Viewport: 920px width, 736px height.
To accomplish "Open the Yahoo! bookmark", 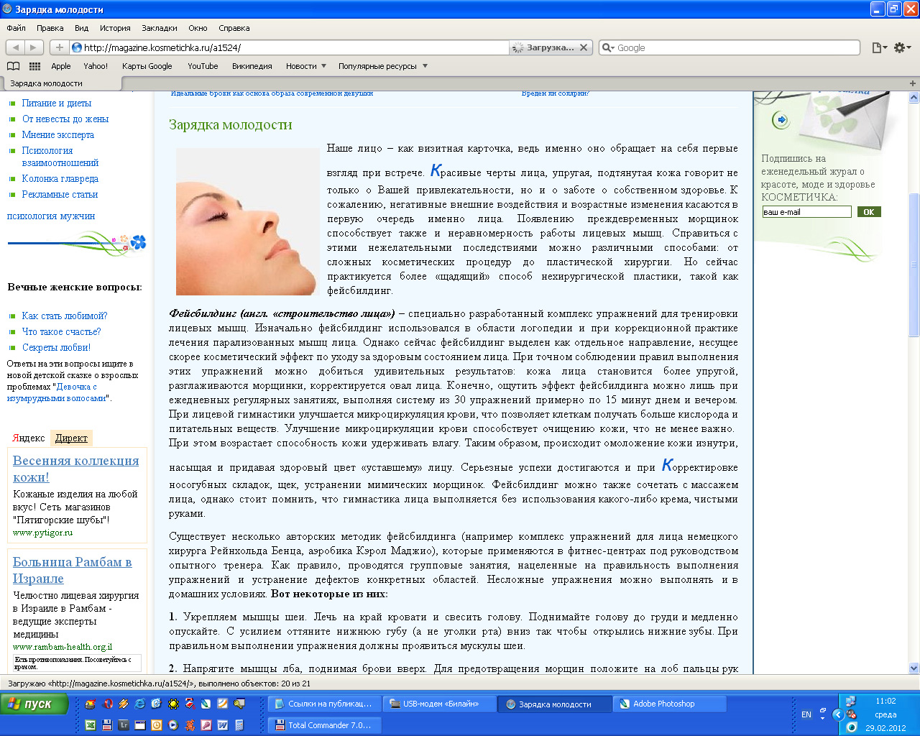I will pyautogui.click(x=96, y=66).
